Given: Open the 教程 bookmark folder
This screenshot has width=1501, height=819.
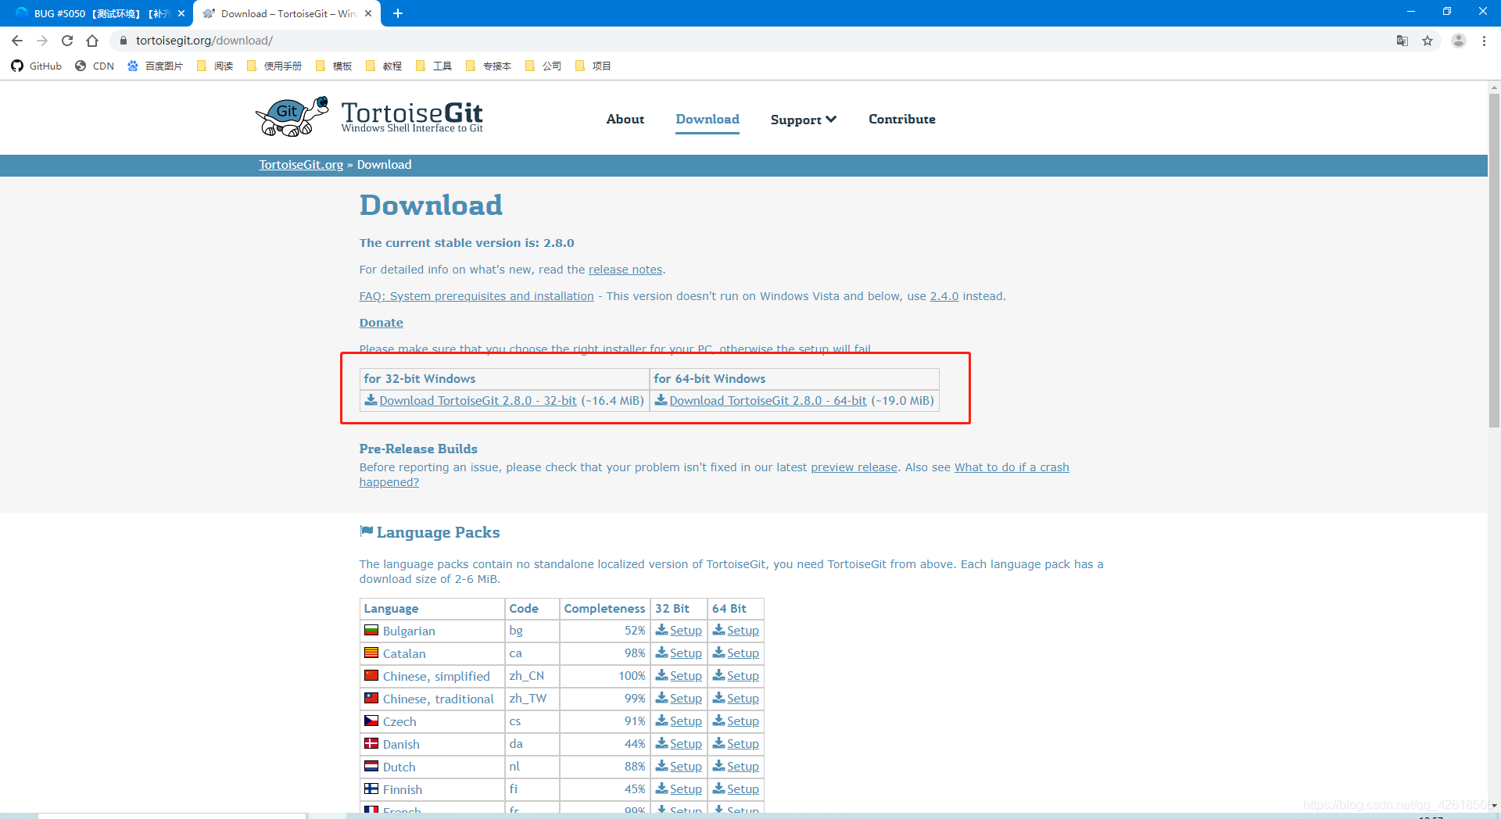Looking at the screenshot, I should tap(384, 66).
